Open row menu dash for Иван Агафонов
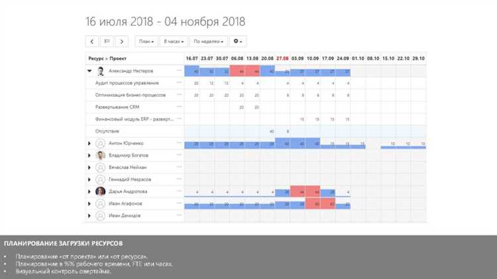The image size is (497, 279). [x=179, y=203]
